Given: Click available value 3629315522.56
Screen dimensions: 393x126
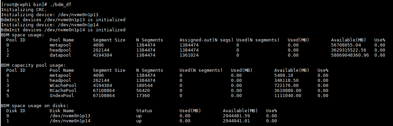Looking at the screenshot, I should (349, 50).
